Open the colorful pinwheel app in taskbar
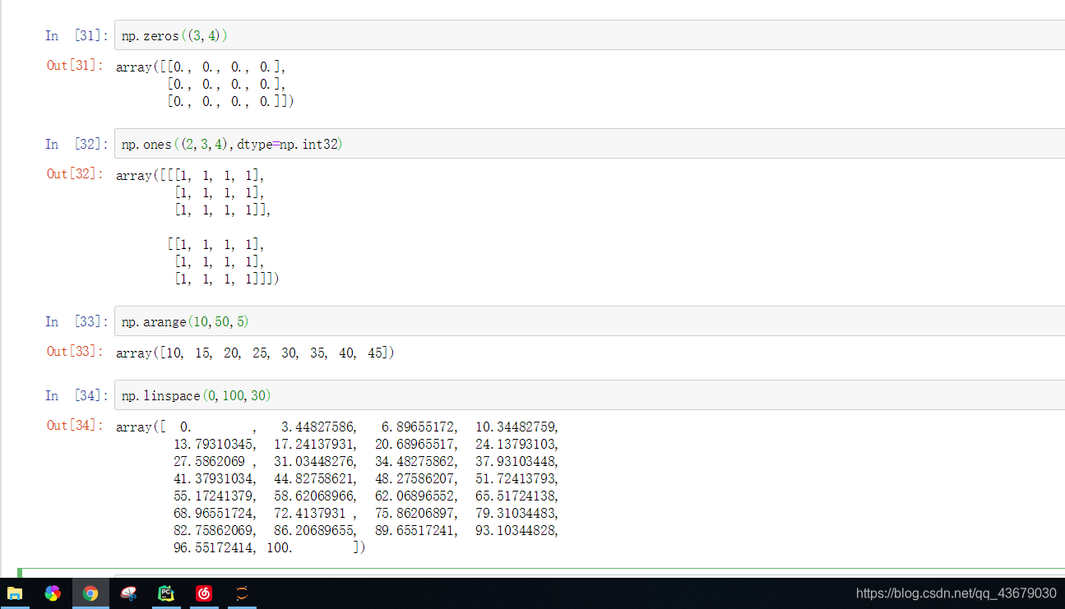Viewport: 1065px width, 609px height. tap(53, 593)
